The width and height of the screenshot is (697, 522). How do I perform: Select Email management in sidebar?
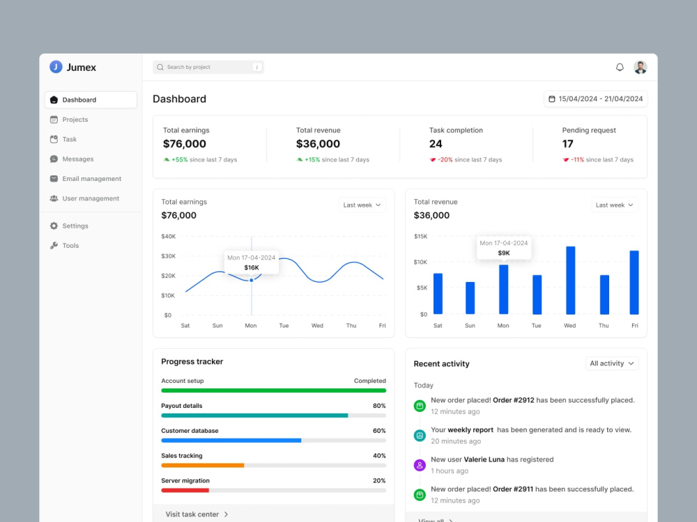pyautogui.click(x=91, y=178)
